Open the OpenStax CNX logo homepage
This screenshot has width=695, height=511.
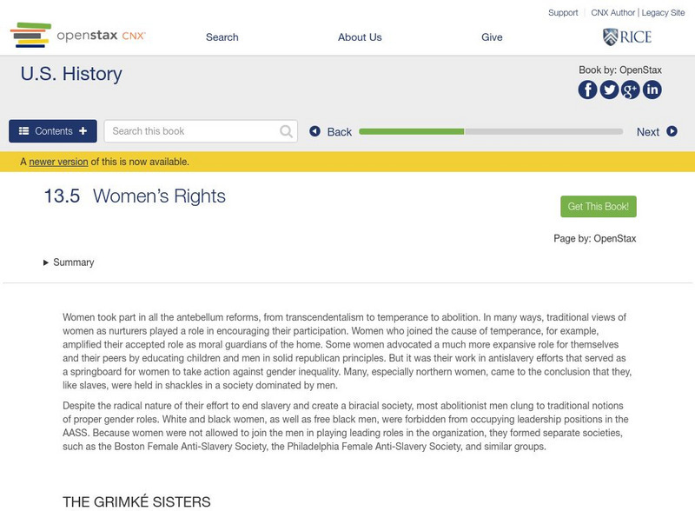(78, 36)
